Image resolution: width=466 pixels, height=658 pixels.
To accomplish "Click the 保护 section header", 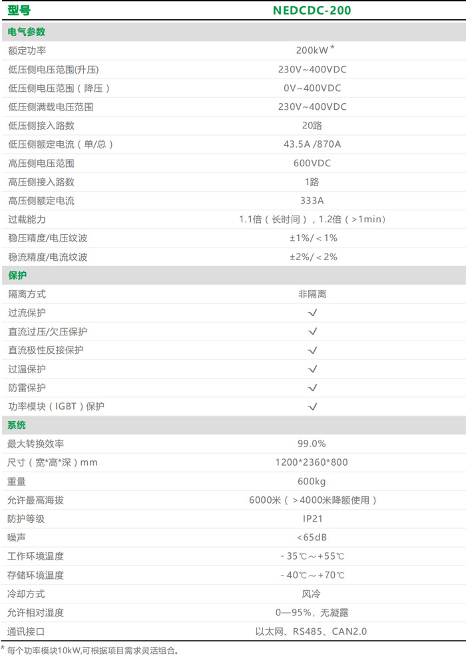I will point(17,275).
